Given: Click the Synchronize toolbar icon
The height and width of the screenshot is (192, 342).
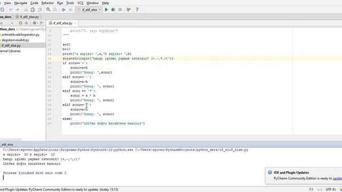Looking at the screenshot, I should pyautogui.click(x=2, y=10).
